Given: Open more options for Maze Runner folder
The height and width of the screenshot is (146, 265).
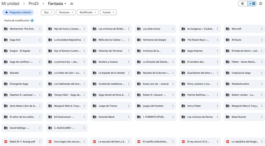Looking at the screenshot, I should tap(262, 117).
